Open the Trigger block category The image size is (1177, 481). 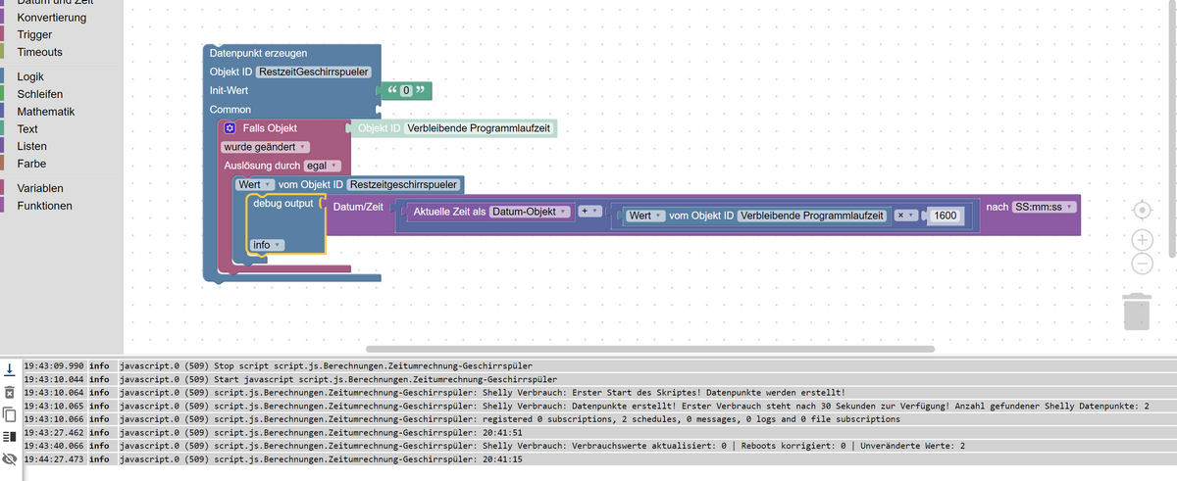[34, 34]
